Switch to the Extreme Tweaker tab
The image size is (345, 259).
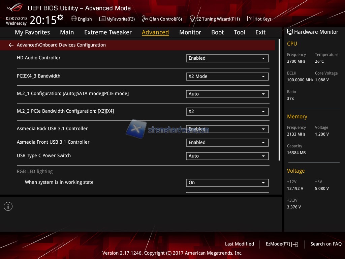point(108,32)
